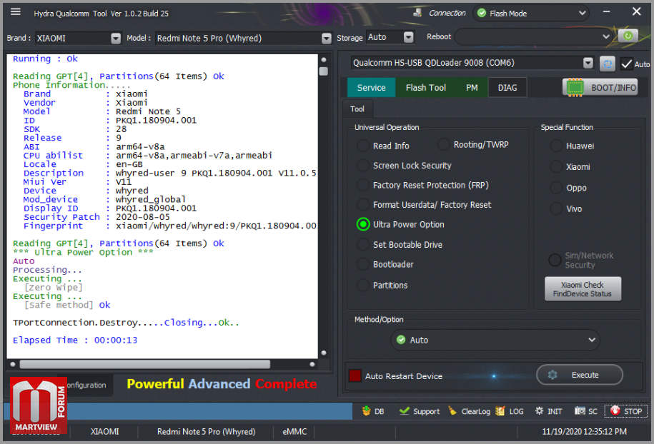654x444 pixels.
Task: Click the Elapsed Time log line
Action: pyautogui.click(x=75, y=340)
